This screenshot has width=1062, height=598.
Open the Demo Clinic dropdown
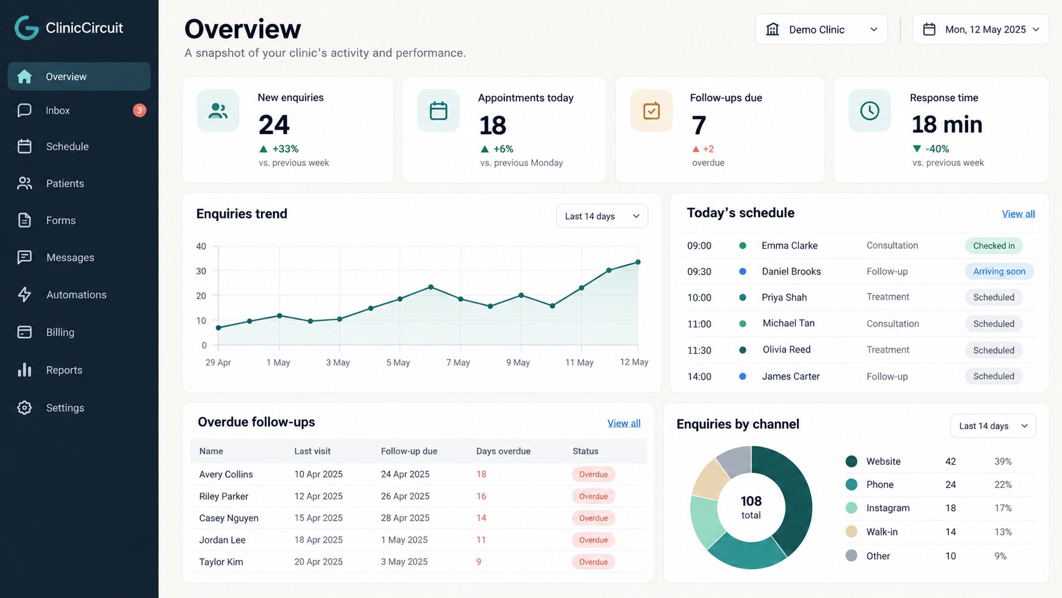point(821,29)
